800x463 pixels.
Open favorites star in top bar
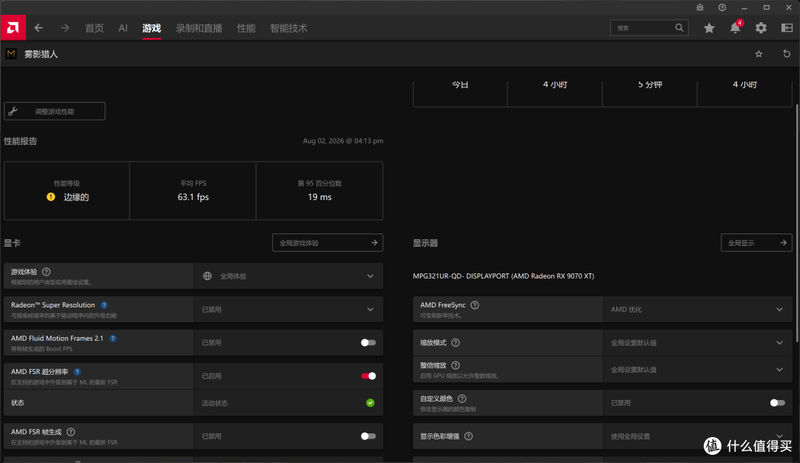[x=709, y=28]
